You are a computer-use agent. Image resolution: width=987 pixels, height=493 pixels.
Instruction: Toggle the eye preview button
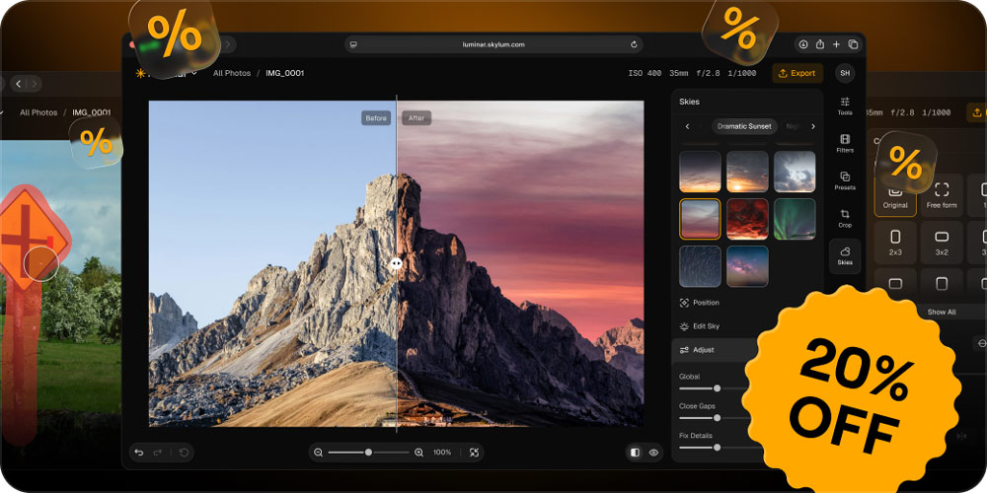click(x=653, y=453)
